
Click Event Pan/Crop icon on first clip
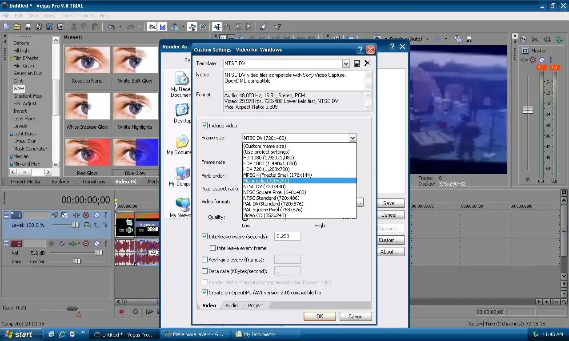129,222
